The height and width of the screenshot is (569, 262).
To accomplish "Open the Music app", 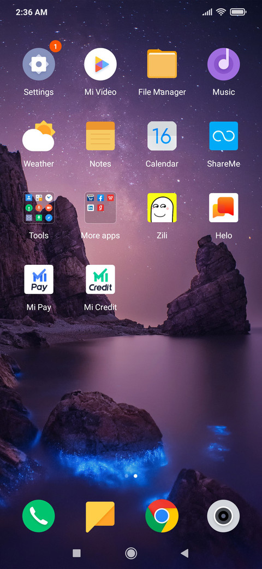I will [x=223, y=64].
